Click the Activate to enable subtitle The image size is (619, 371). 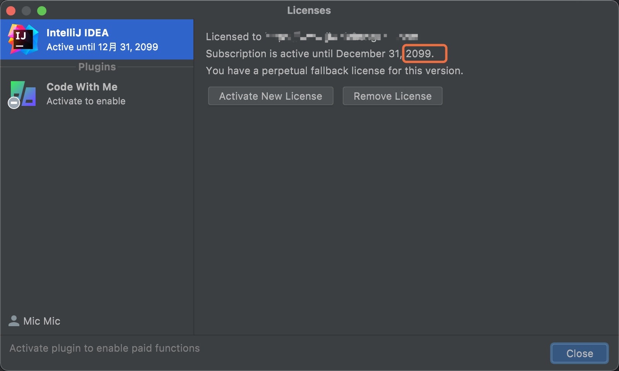click(86, 101)
